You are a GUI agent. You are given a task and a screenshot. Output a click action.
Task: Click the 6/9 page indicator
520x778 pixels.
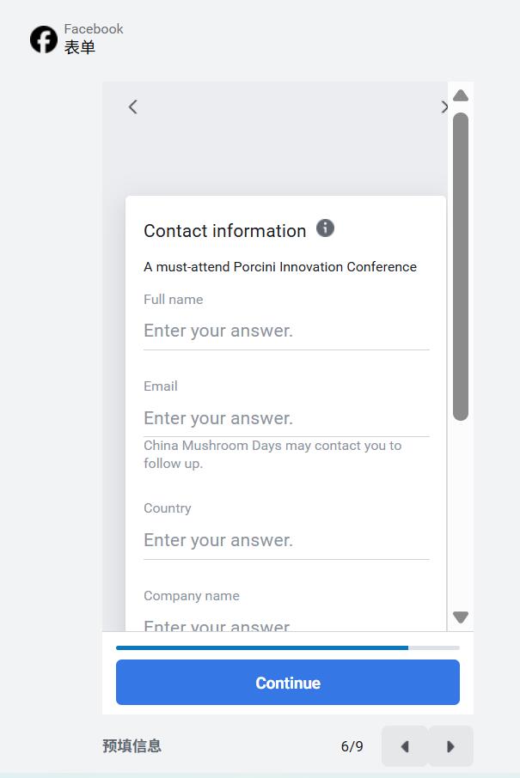point(352,746)
